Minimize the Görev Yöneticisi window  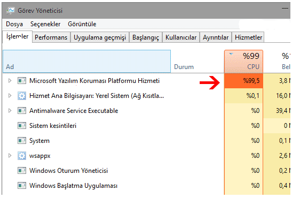tap(285, 9)
